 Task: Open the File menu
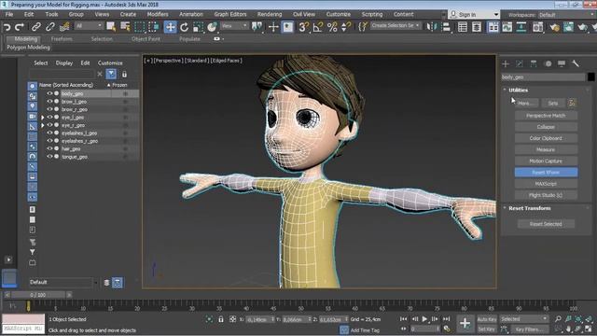click(x=9, y=14)
